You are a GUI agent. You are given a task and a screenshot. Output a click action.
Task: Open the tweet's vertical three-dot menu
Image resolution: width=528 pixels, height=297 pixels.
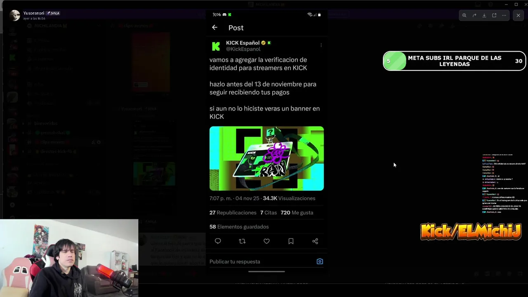point(321,45)
